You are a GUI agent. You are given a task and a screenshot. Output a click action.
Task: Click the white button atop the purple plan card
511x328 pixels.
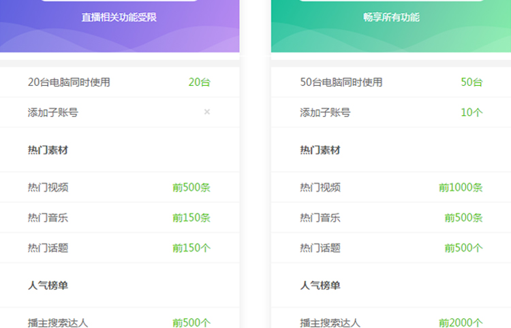click(119, 1)
